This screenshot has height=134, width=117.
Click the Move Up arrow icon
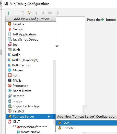click(x=36, y=13)
